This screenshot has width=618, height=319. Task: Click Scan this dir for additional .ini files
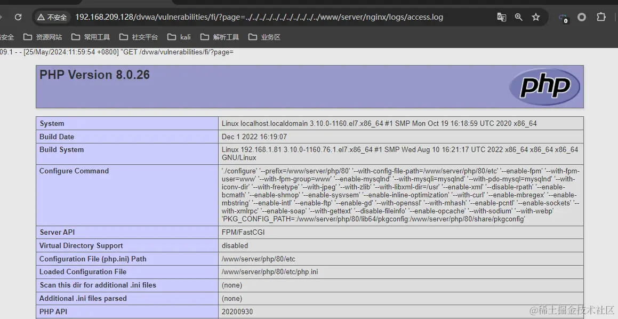(x=98, y=285)
